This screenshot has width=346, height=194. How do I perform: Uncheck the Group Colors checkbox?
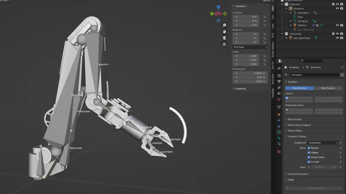(x=309, y=157)
